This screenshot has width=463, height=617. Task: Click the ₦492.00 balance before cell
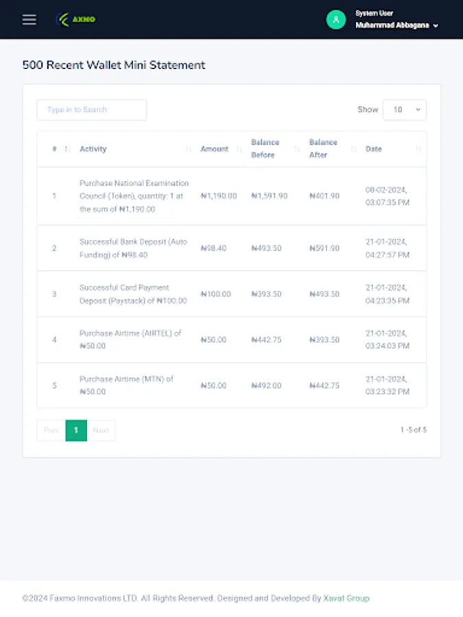coord(267,385)
